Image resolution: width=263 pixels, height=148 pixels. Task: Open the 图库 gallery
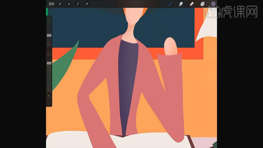pyautogui.click(x=52, y=4)
